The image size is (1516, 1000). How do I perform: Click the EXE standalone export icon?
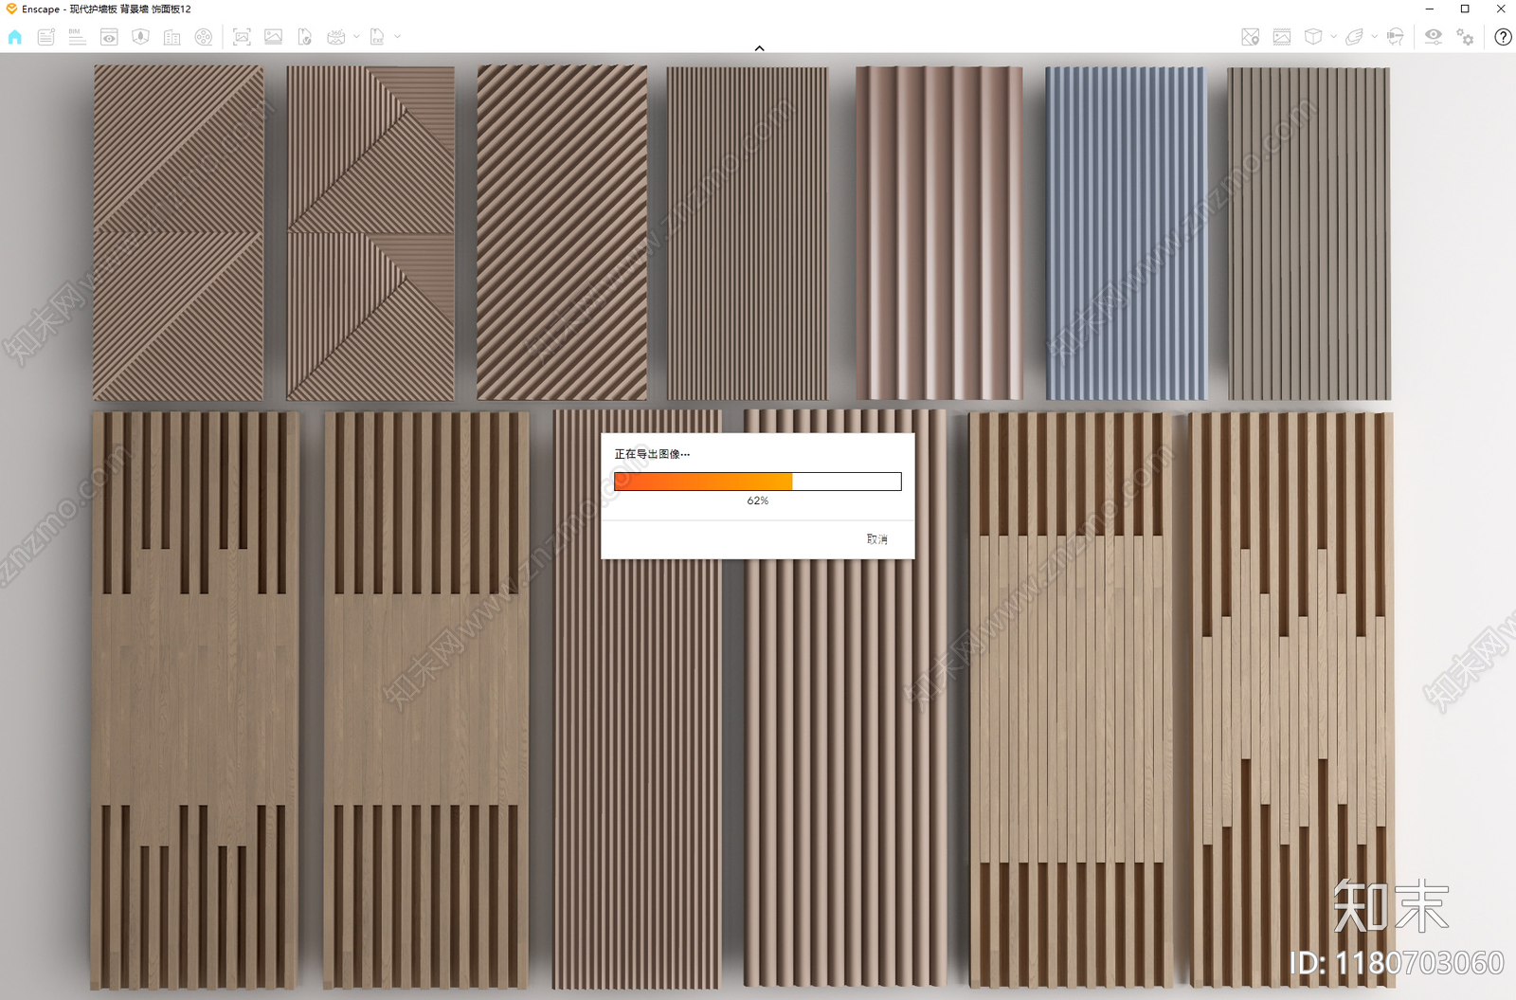pos(377,37)
